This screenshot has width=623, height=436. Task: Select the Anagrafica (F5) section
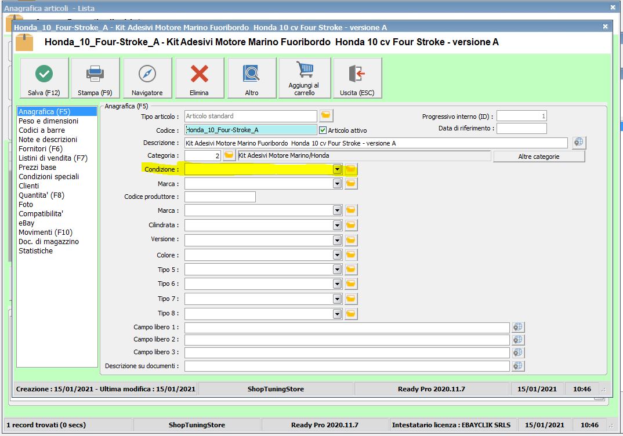pos(57,111)
